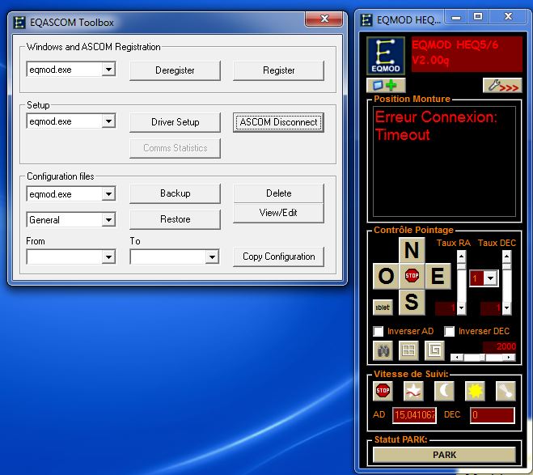Viewport: 533px width, 475px height.
Task: Open the To dropdown
Action: click(212, 257)
